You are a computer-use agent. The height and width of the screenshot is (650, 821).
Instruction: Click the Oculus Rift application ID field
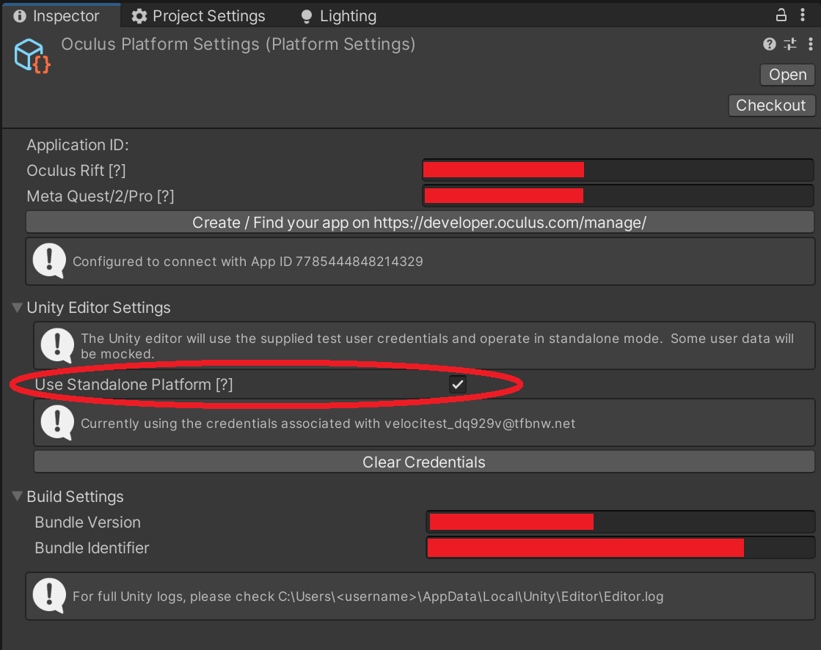point(618,171)
